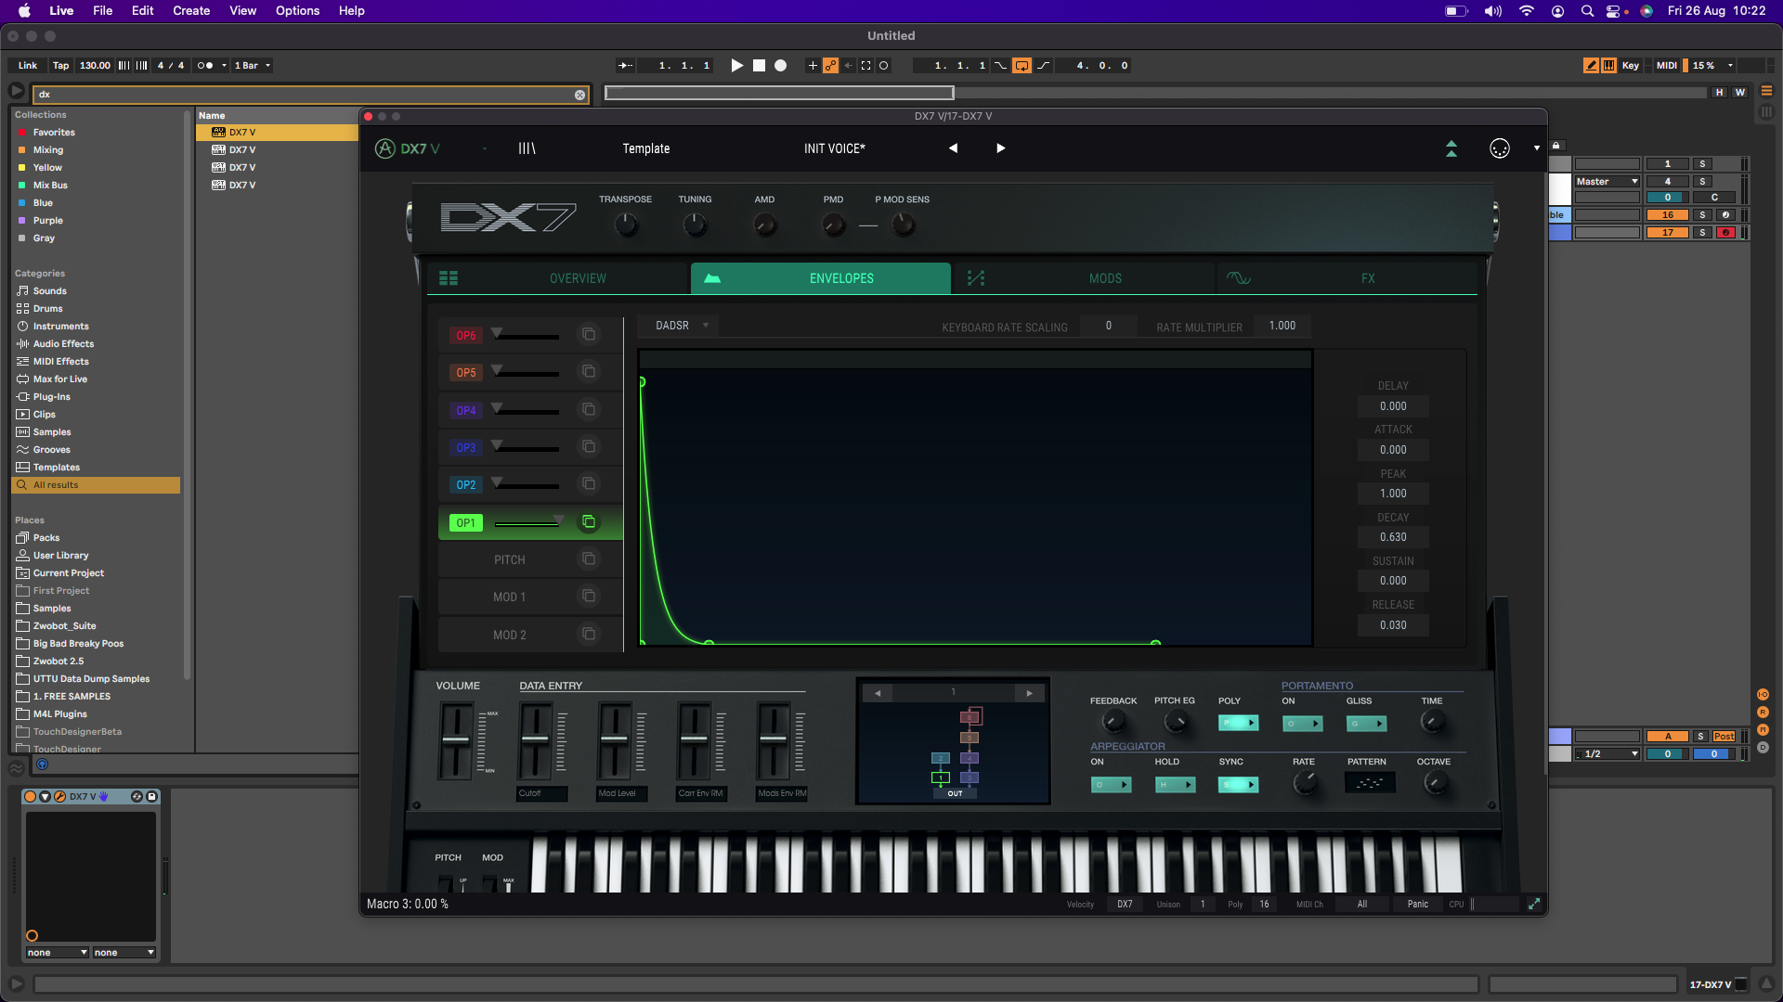Click the Live transport Record button
The height and width of the screenshot is (1002, 1783).
point(781,66)
